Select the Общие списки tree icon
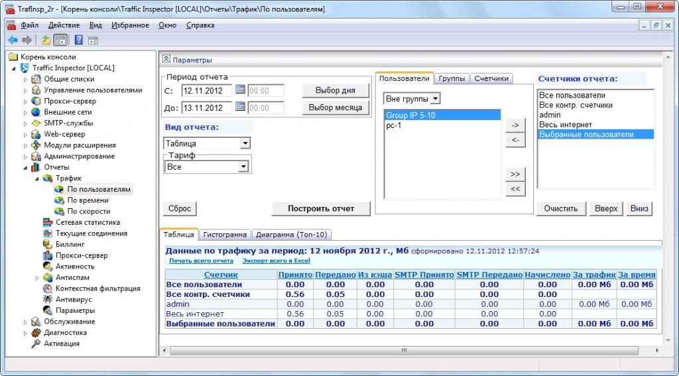The height and width of the screenshot is (376, 679). 36,80
